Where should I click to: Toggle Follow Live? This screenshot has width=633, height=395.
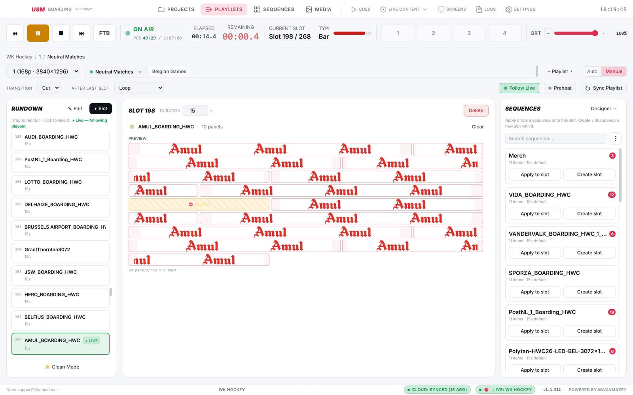point(519,88)
